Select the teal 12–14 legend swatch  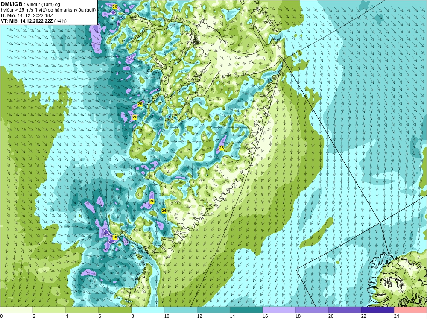pyautogui.click(x=213, y=310)
